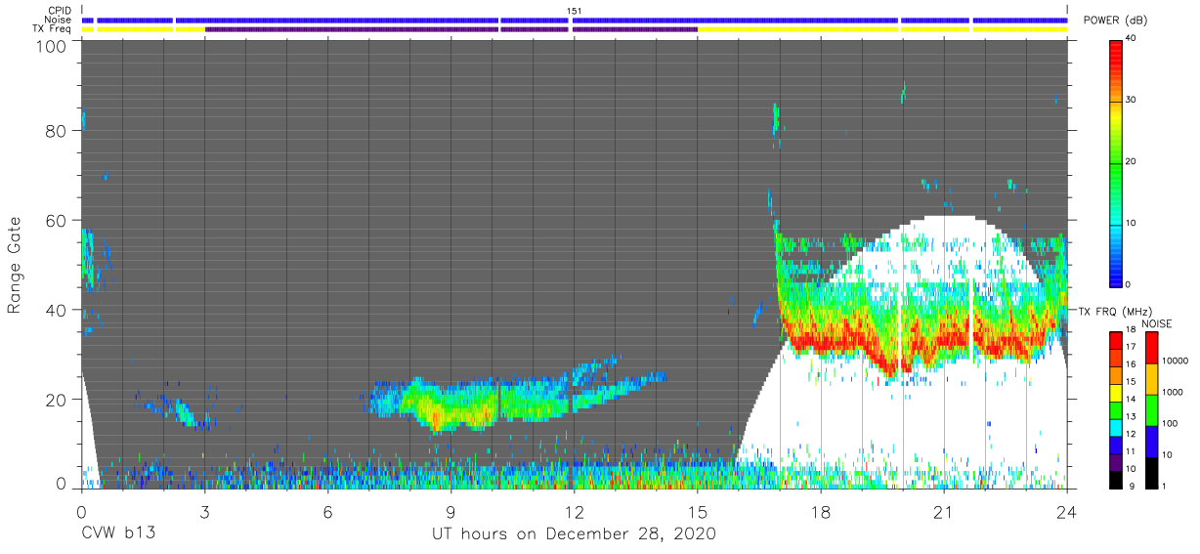Click the x-axis tick label '24'
Screen dimensions: 1200x554
1066,511
